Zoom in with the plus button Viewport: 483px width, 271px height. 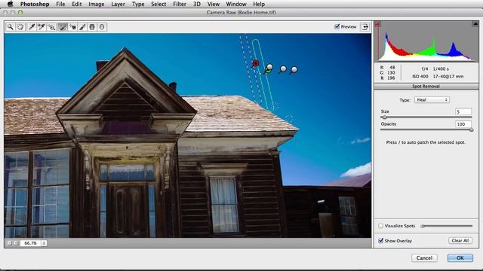pyautogui.click(x=16, y=243)
